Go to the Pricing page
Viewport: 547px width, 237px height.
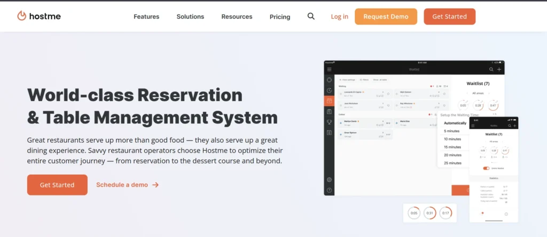point(280,17)
